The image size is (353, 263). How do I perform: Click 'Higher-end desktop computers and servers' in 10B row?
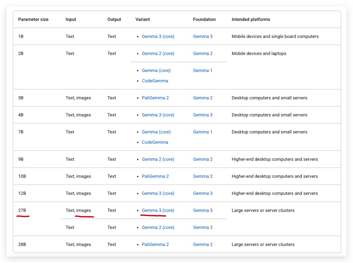(x=275, y=177)
